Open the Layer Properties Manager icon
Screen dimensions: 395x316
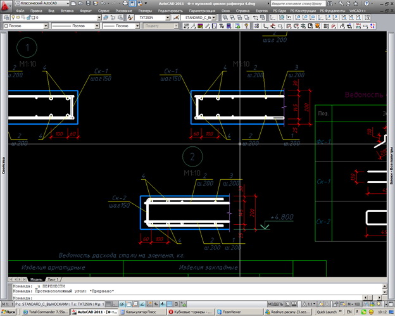point(6,18)
